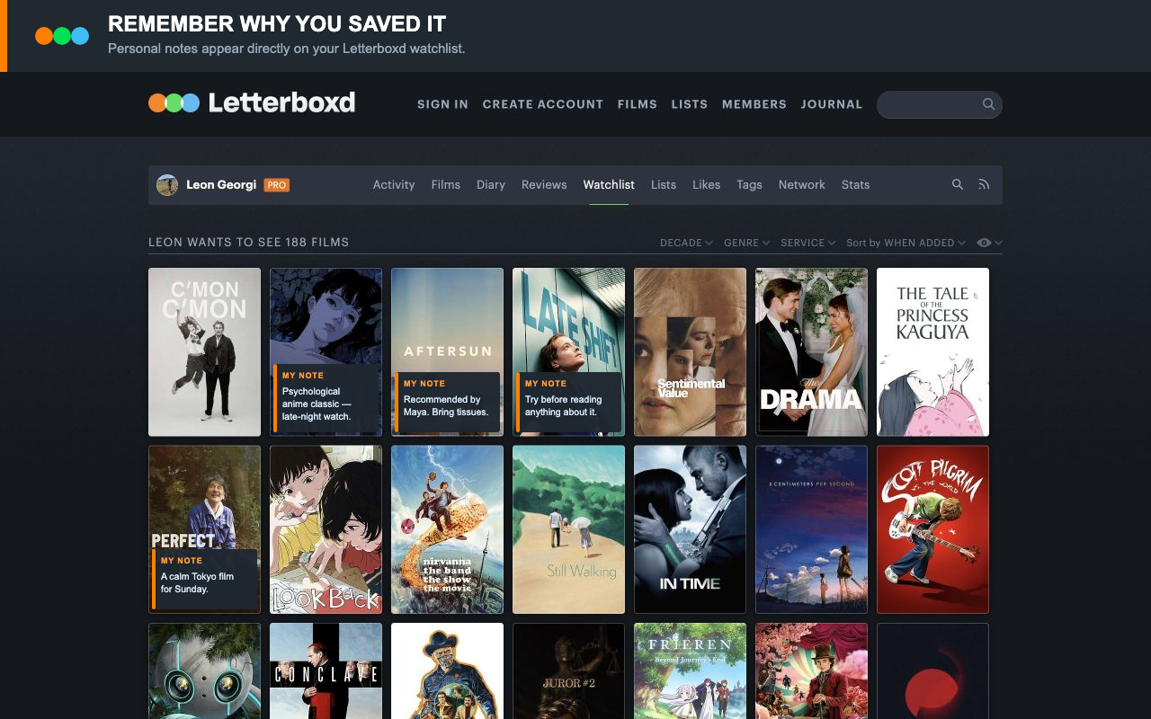Click the Letterboxd logo
1151x719 pixels.
coord(252,102)
